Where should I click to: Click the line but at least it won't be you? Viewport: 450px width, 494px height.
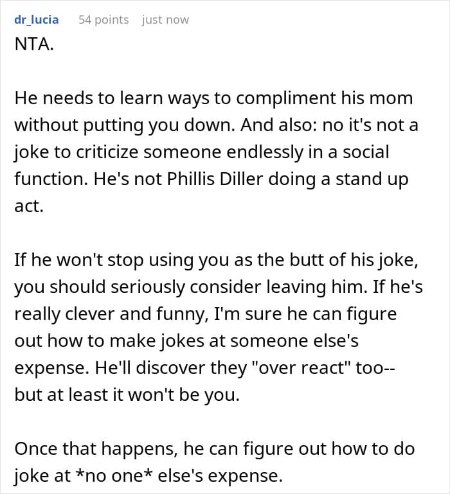127,395
